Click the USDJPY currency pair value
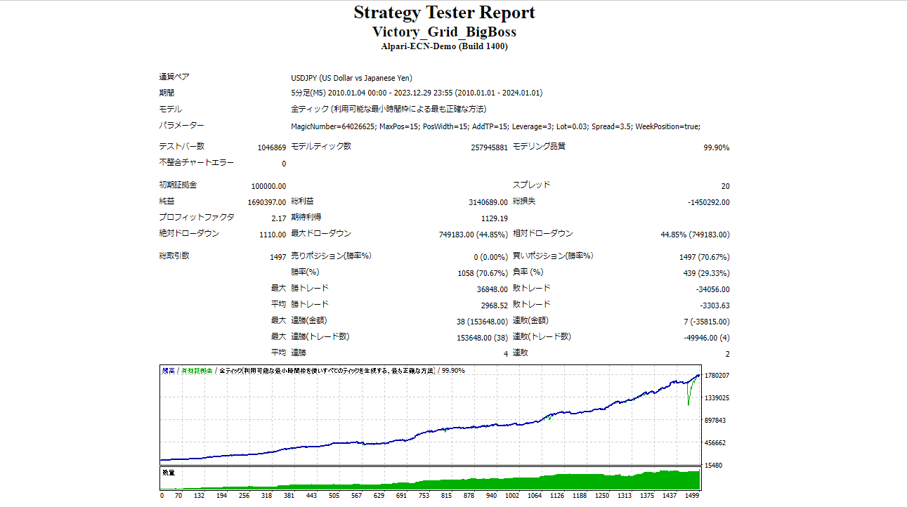The height and width of the screenshot is (507, 907). tap(351, 78)
